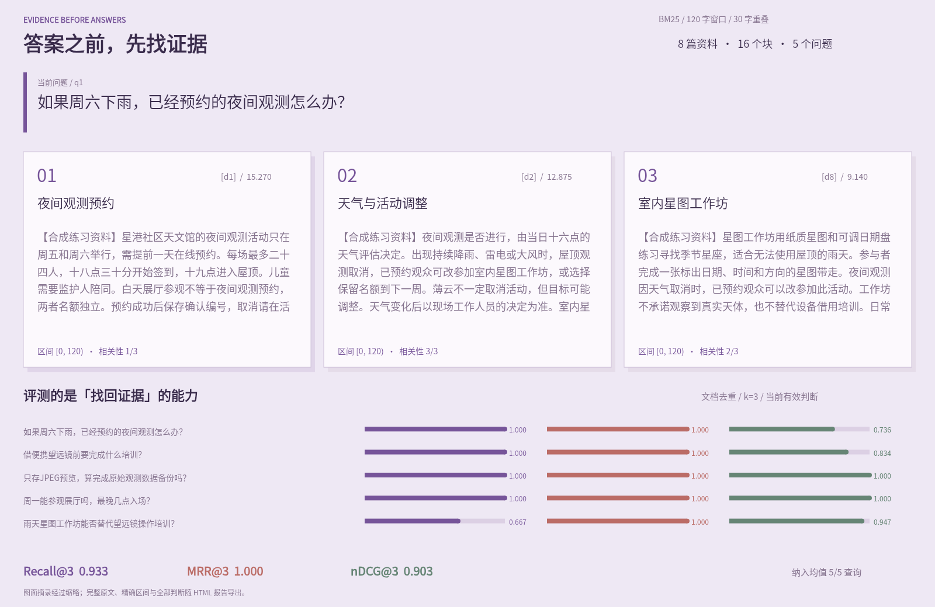Click the 相关性 1/3 label in card 01

tap(118, 351)
